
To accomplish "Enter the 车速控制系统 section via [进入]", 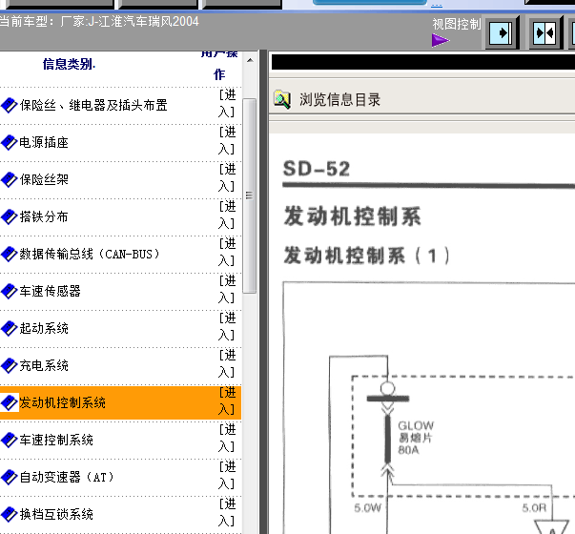I will click(x=227, y=439).
